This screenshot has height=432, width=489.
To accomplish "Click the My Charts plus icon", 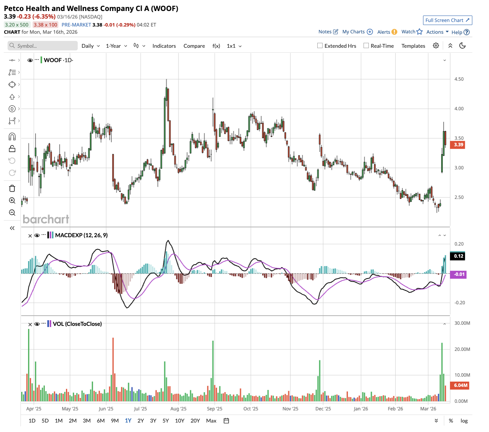I will tap(370, 32).
